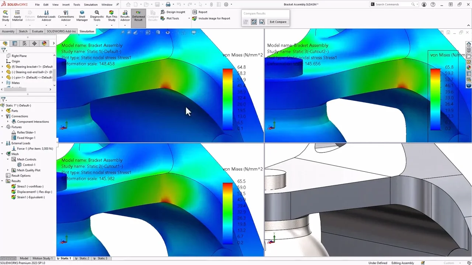Switch to the Evaluate tab
Image resolution: width=472 pixels, height=265 pixels.
[37, 31]
